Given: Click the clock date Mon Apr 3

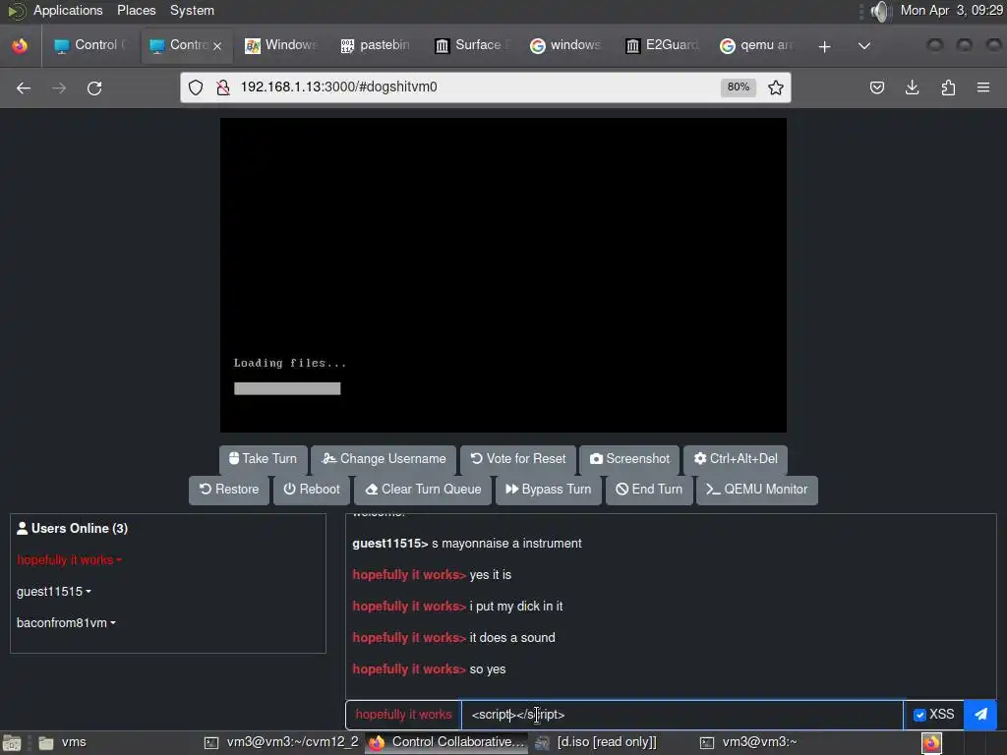Looking at the screenshot, I should tap(951, 10).
